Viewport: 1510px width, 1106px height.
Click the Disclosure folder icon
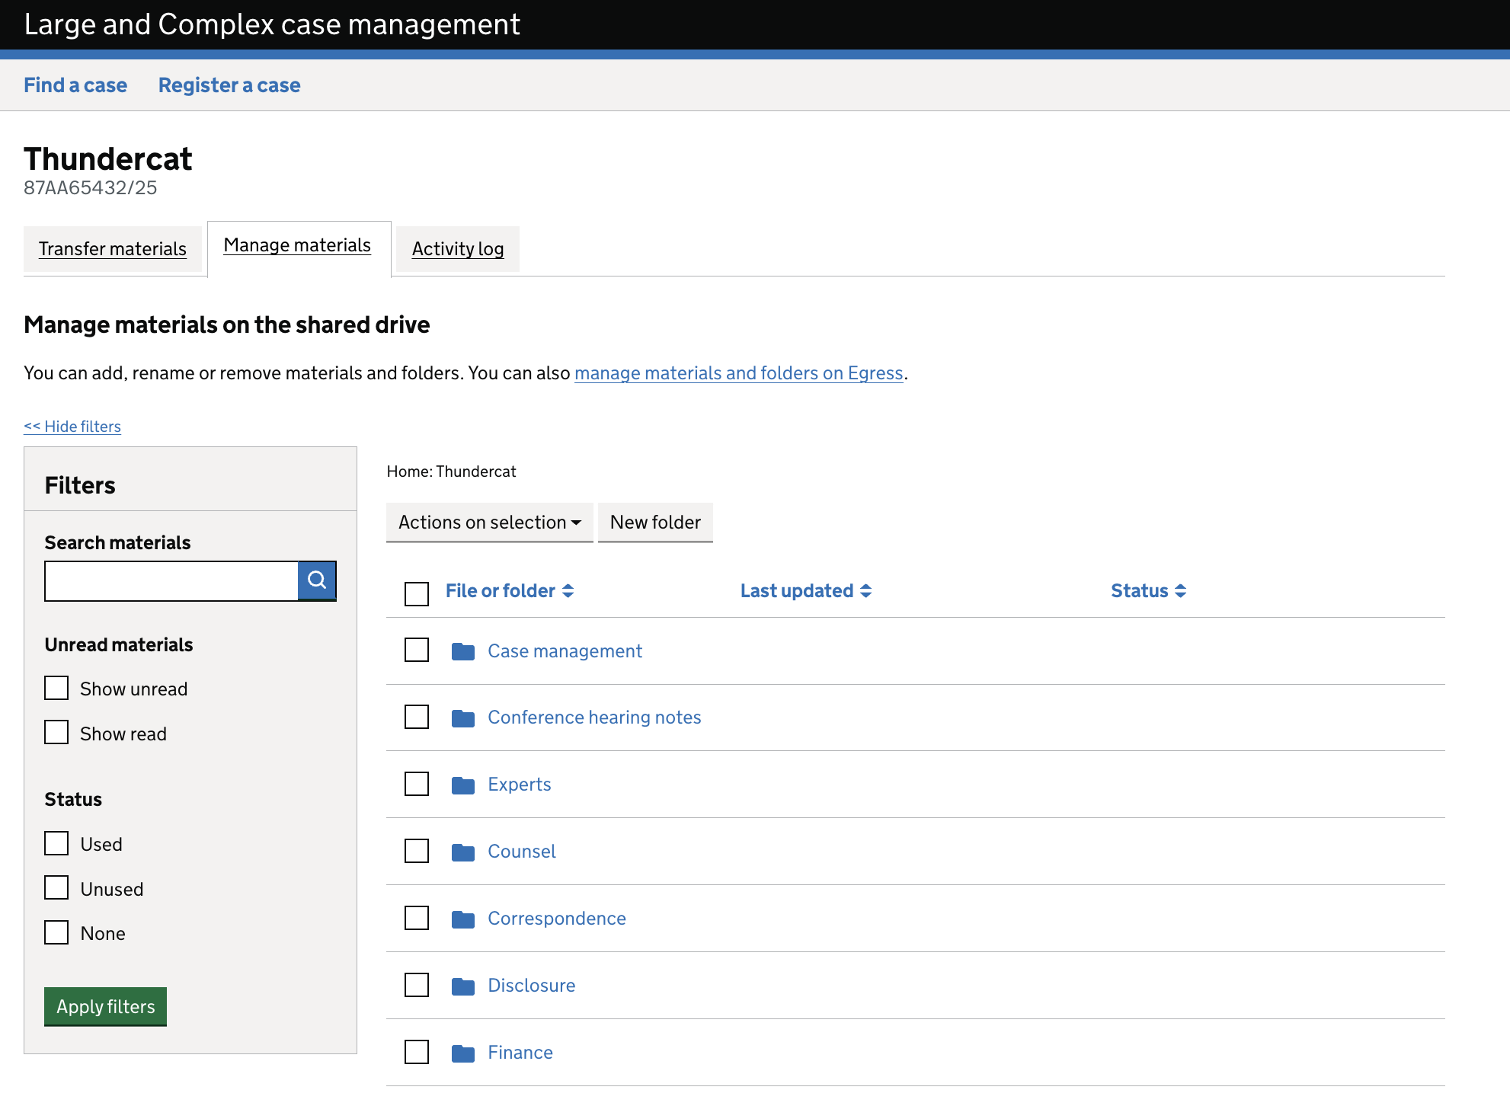462,985
